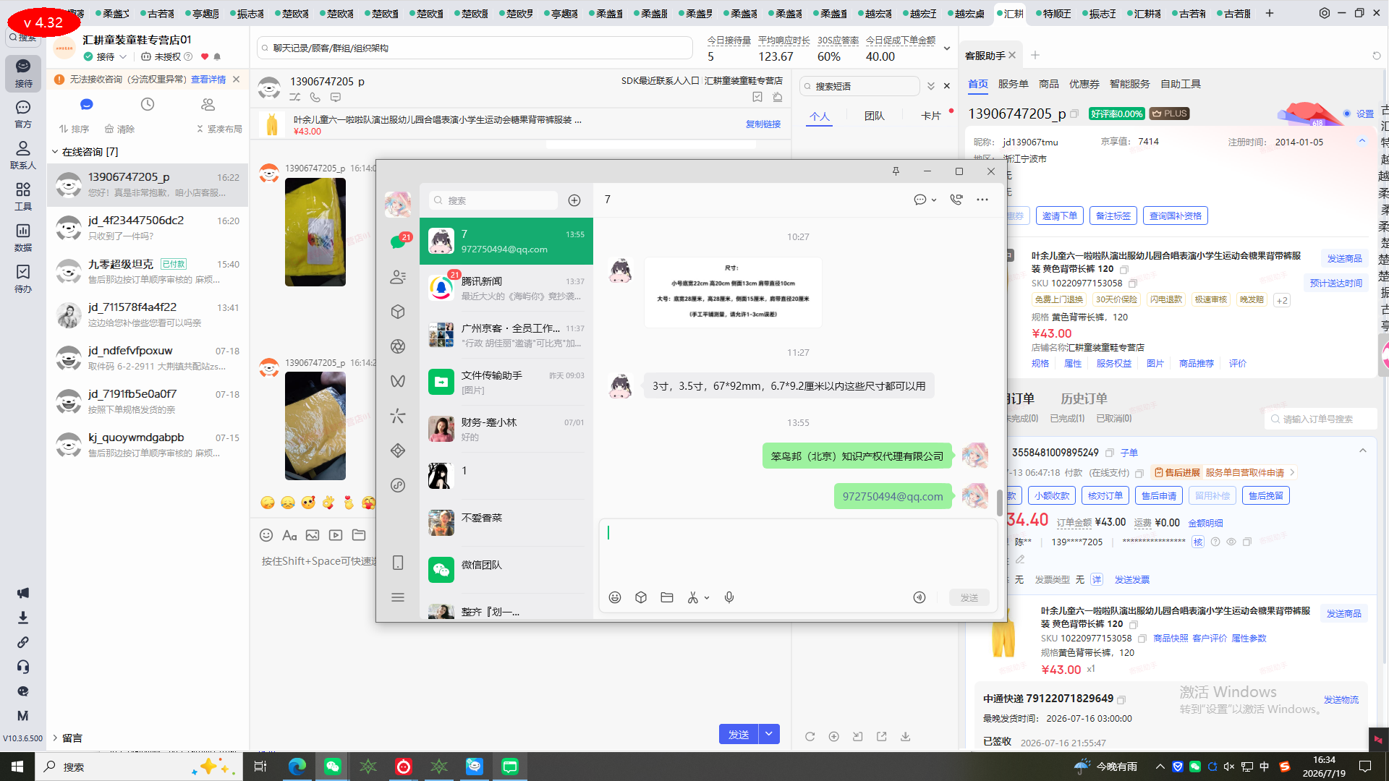Screen dimensions: 1389x781
Task: Open Microsoft Edge from the taskbar
Action: (297, 767)
